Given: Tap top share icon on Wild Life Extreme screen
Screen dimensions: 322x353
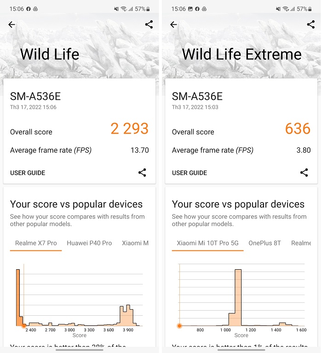Looking at the screenshot, I should tap(310, 25).
